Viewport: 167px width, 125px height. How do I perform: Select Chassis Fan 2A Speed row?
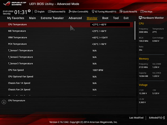click(67, 90)
